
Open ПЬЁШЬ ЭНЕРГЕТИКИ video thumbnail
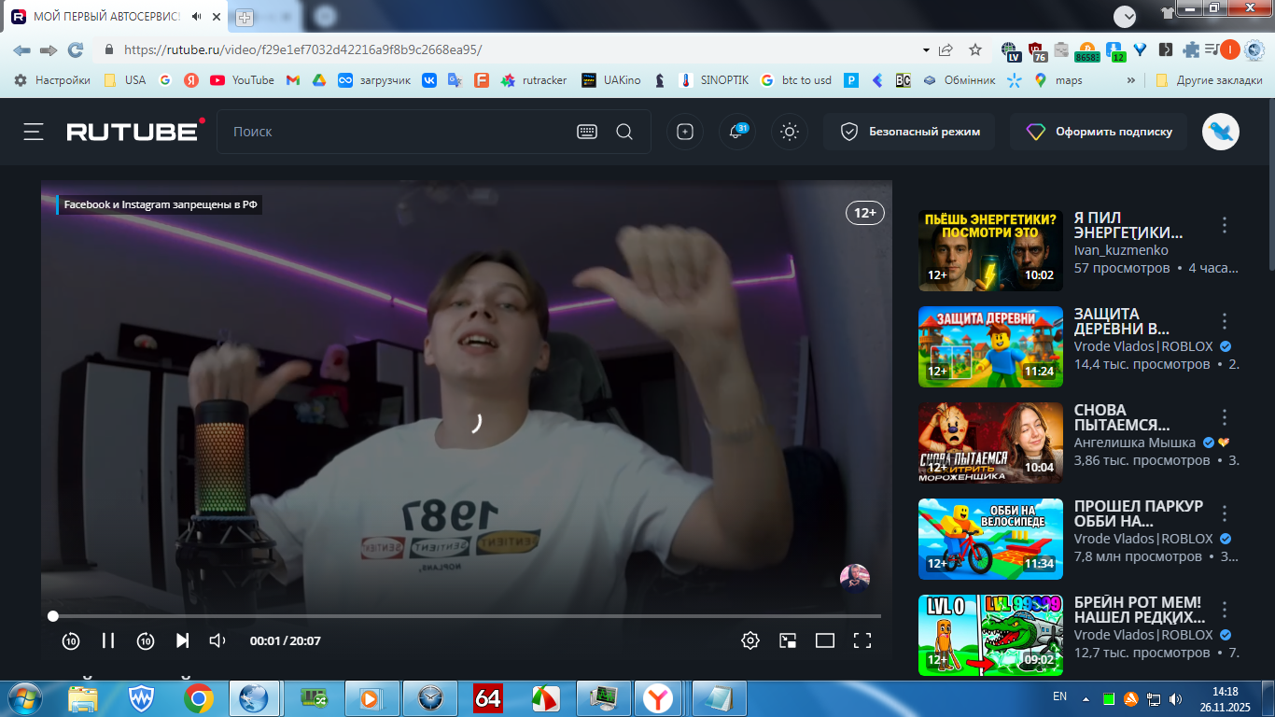point(990,250)
